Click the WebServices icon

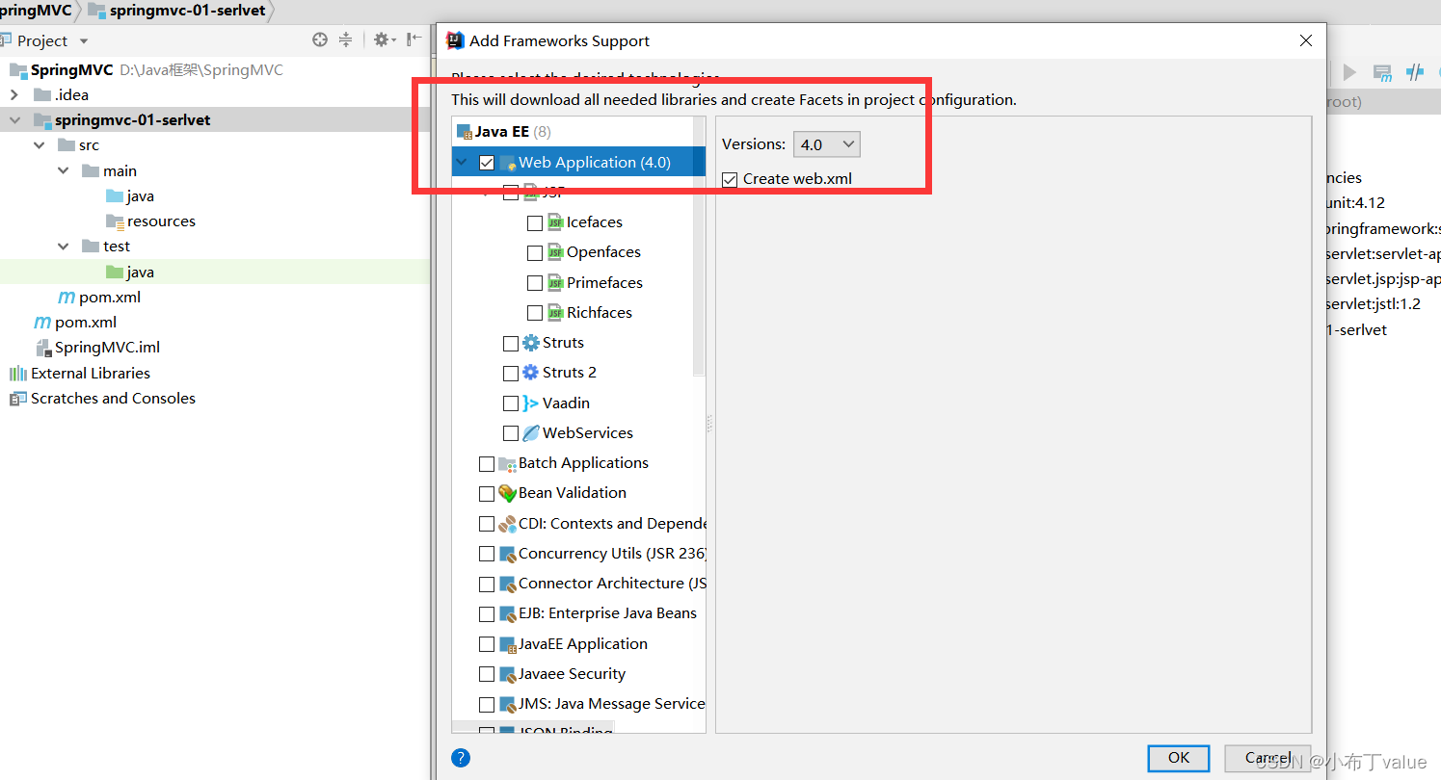(x=531, y=433)
